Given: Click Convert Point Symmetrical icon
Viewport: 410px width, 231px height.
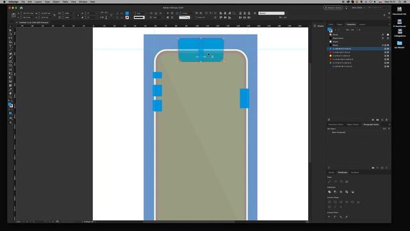Looking at the screenshot, I should tap(347, 217).
